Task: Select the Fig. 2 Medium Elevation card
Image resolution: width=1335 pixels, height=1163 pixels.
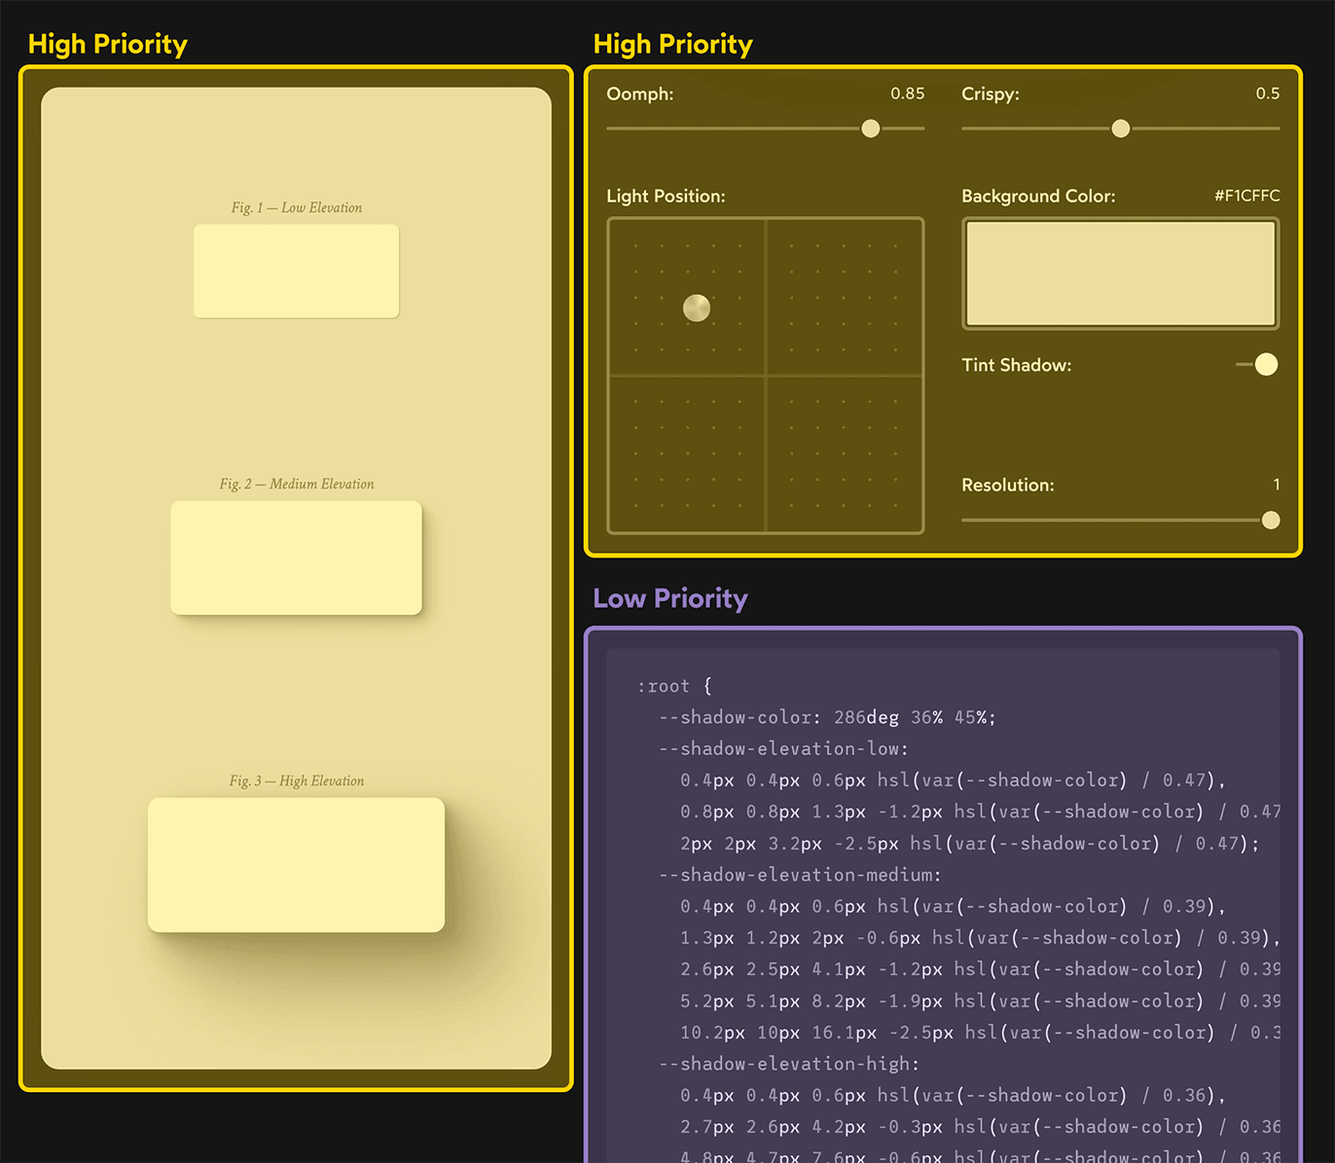Action: (296, 557)
